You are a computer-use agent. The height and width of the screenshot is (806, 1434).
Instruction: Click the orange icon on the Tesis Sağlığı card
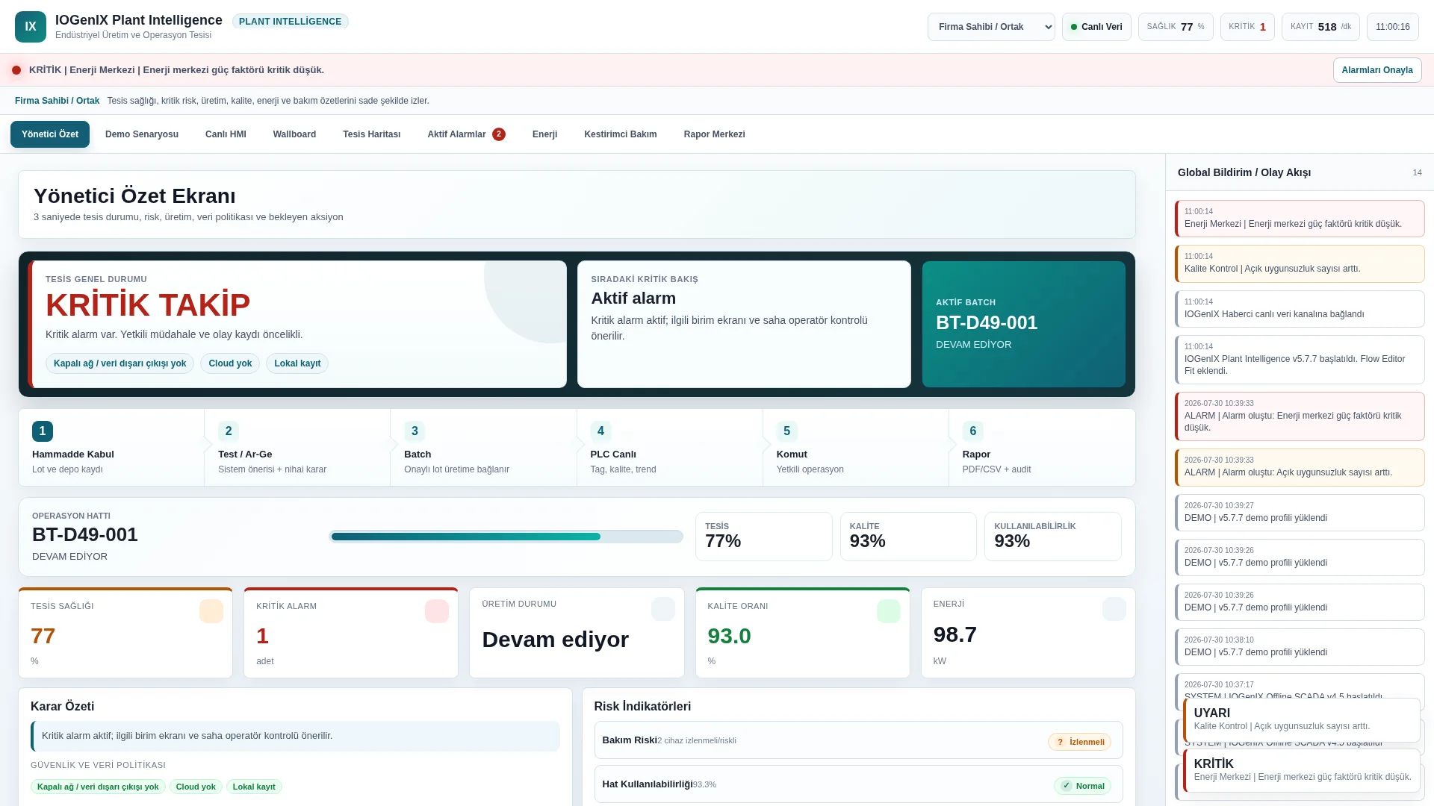211,611
